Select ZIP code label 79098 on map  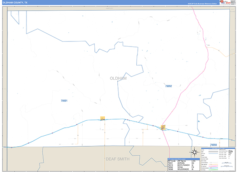[x=213, y=145]
